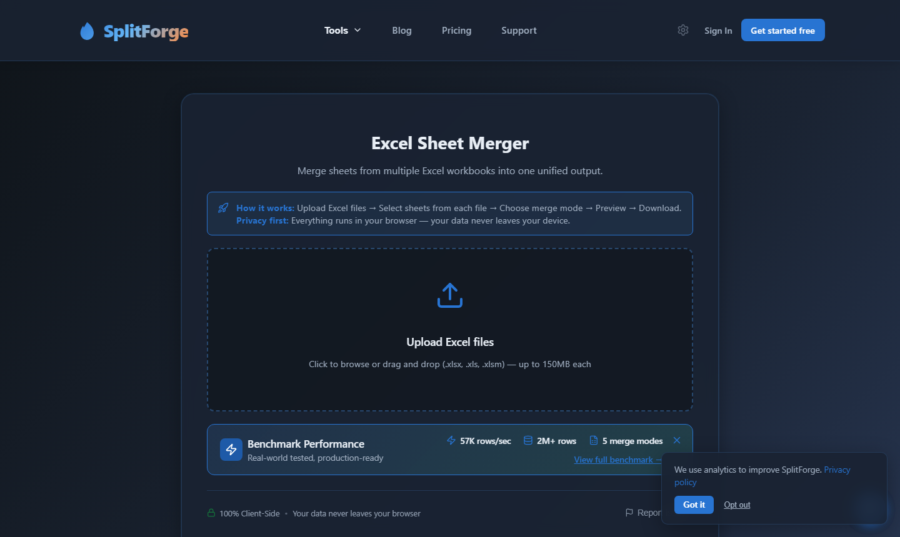Click Opt out of analytics

point(737,505)
